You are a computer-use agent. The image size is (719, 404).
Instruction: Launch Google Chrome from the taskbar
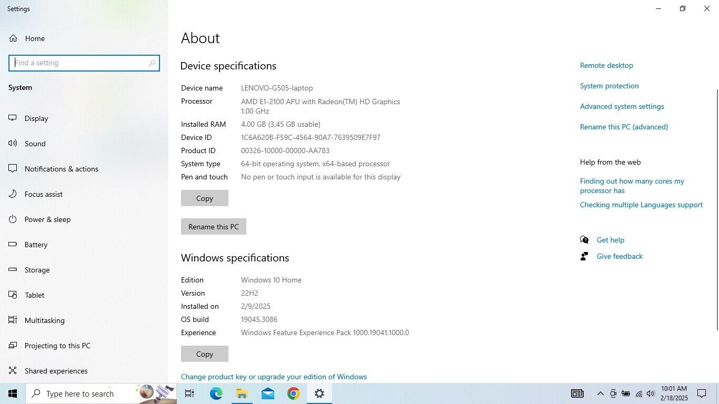293,393
